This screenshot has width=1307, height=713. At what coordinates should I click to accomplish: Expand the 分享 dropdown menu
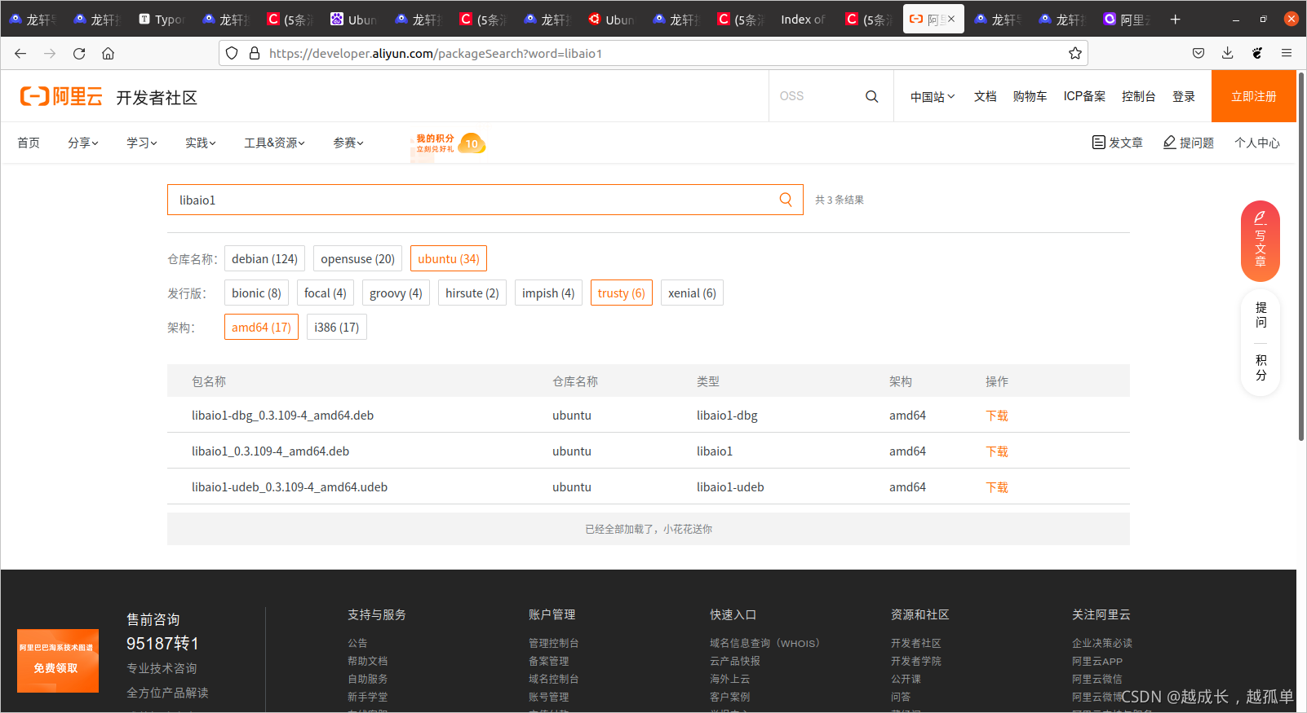pos(83,143)
